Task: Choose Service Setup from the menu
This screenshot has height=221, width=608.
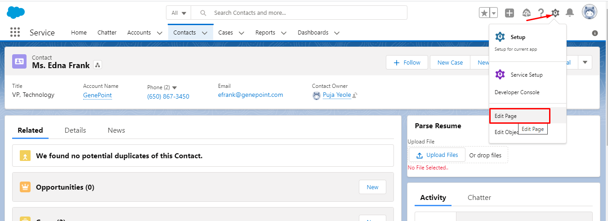Action: (528, 74)
